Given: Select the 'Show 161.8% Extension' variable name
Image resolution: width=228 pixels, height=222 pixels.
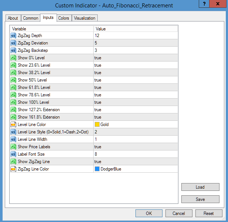Looking at the screenshot, I should (38, 117).
